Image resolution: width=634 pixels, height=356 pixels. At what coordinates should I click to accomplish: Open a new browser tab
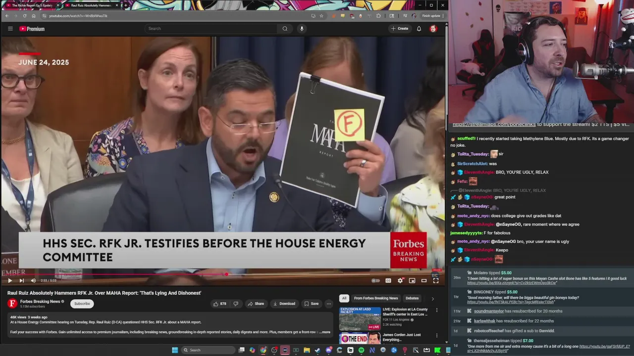[126, 5]
